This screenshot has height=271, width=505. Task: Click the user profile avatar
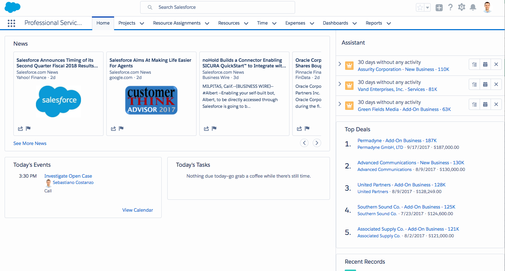coord(487,7)
